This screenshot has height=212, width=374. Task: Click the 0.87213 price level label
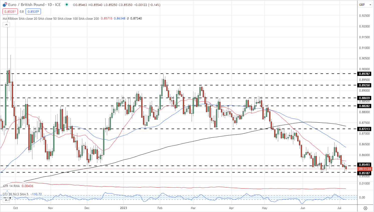pos(364,129)
